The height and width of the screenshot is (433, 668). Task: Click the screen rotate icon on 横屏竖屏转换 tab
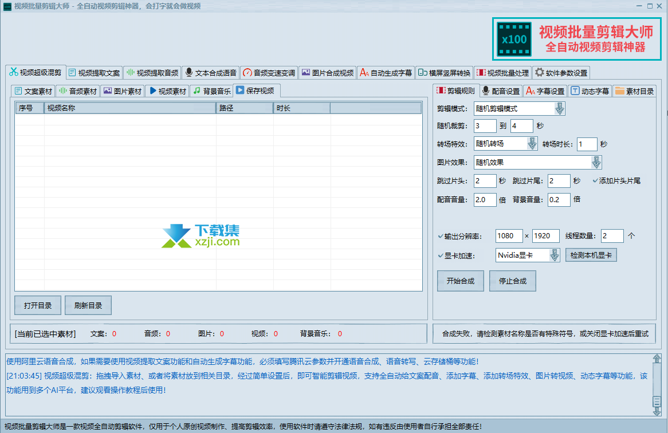(423, 73)
